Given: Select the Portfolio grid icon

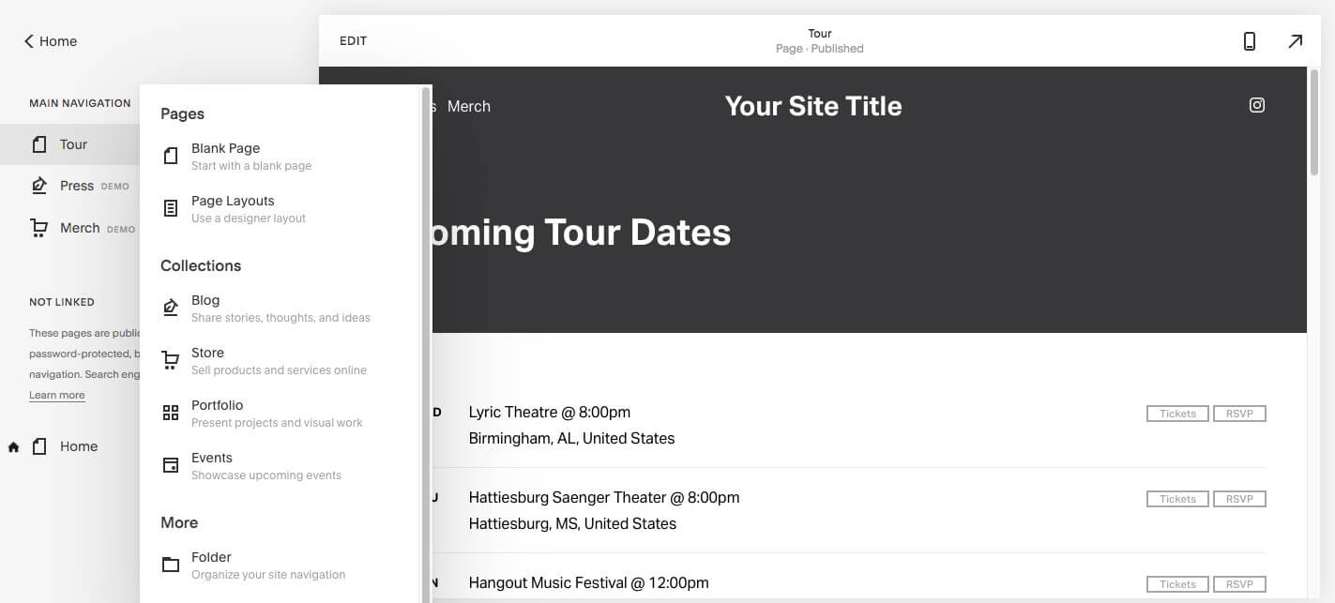Looking at the screenshot, I should click(171, 412).
